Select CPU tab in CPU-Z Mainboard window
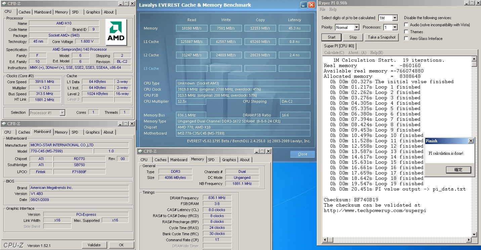Screen dimensions: 481x250 click(x=8, y=132)
